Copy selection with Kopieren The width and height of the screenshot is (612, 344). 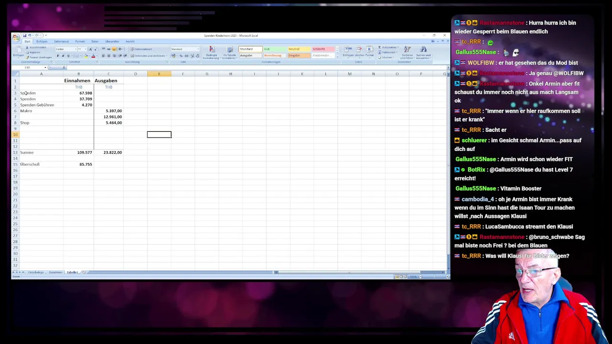click(x=33, y=53)
